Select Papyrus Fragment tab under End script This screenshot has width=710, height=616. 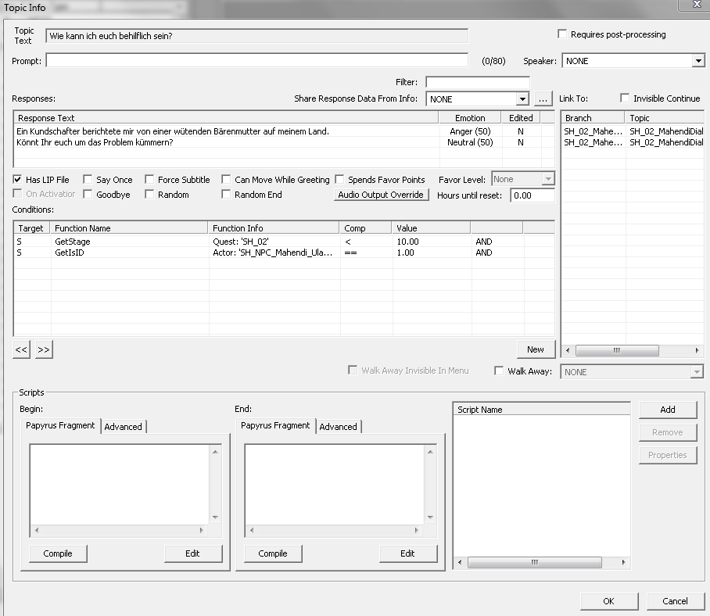click(x=275, y=426)
